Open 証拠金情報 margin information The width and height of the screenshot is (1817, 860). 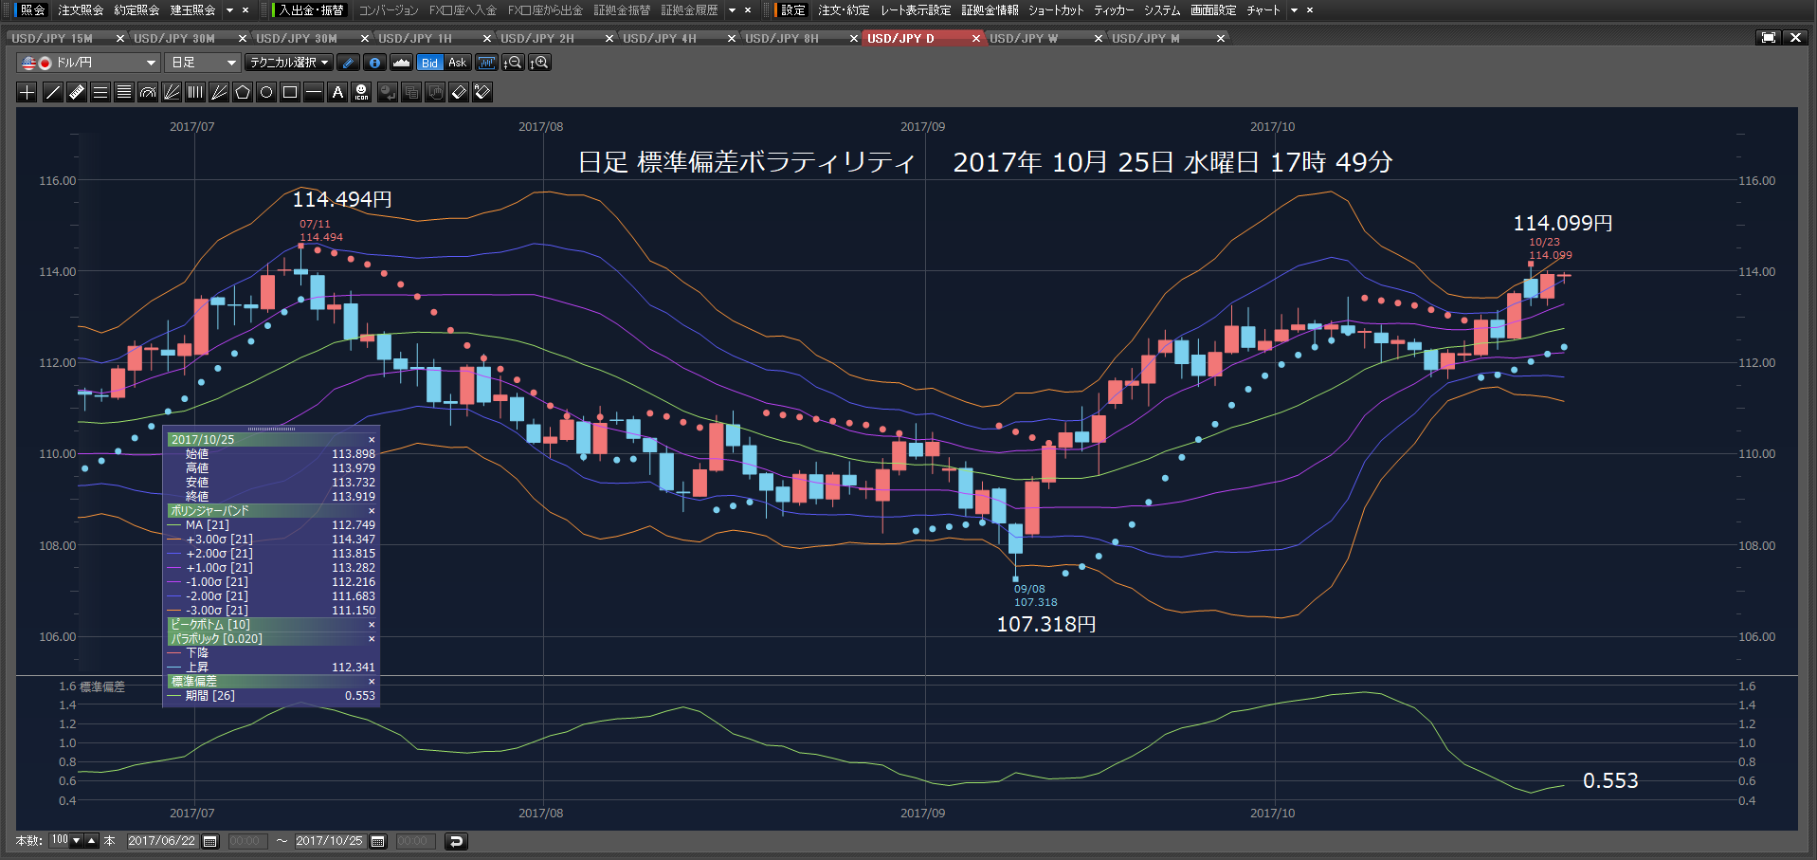990,10
